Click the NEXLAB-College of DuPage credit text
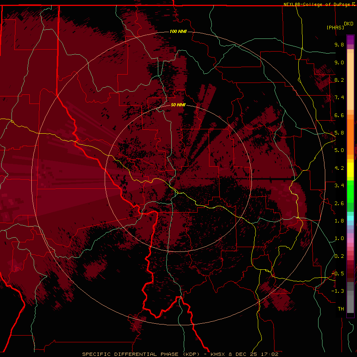 [x=318, y=4]
